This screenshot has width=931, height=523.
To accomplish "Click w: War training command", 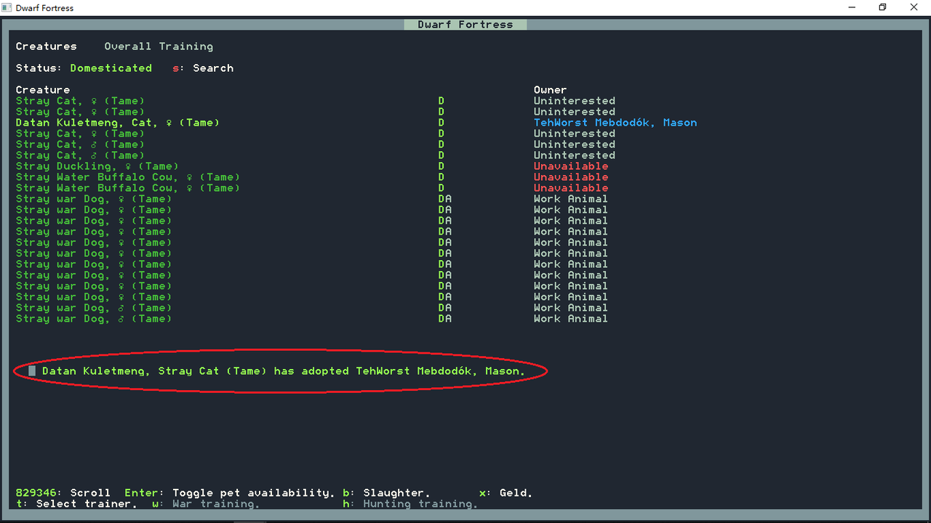I will (x=206, y=504).
